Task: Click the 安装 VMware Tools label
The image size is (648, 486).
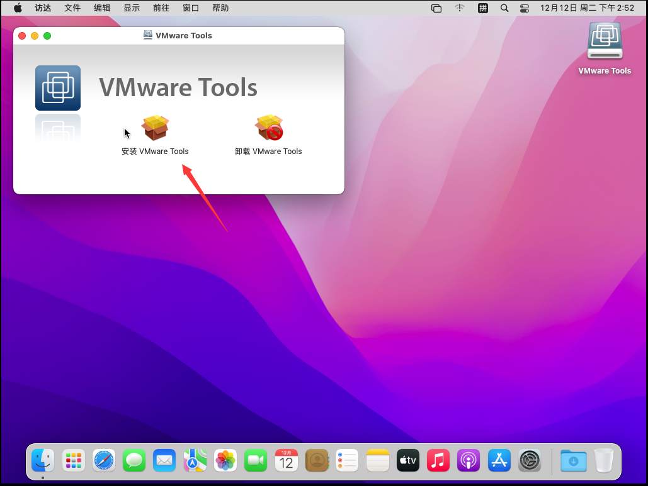Action: (155, 152)
